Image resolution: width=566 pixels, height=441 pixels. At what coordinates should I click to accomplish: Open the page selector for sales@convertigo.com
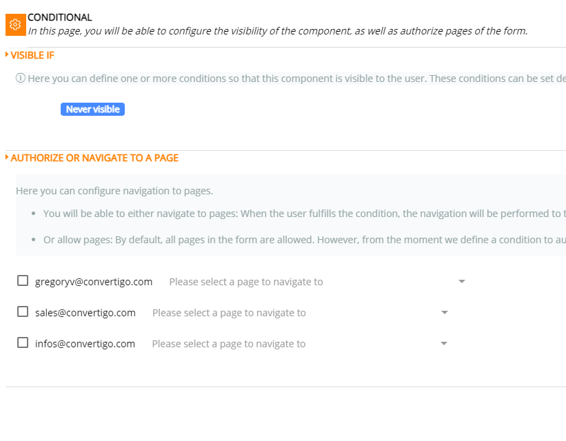pos(293,313)
